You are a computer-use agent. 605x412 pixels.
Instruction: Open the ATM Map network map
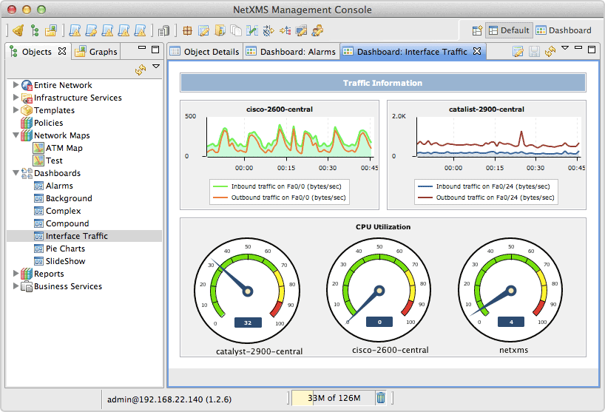point(58,148)
